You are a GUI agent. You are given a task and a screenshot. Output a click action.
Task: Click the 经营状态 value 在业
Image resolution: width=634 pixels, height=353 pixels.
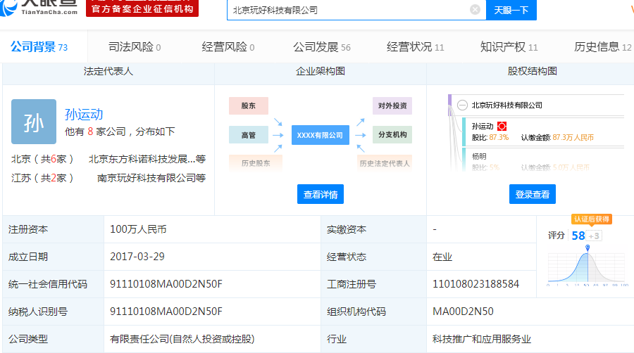pos(442,257)
